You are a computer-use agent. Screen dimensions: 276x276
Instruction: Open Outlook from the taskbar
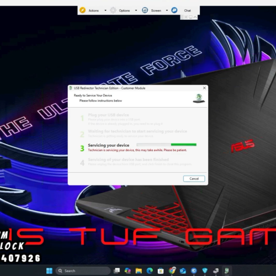click(183, 270)
